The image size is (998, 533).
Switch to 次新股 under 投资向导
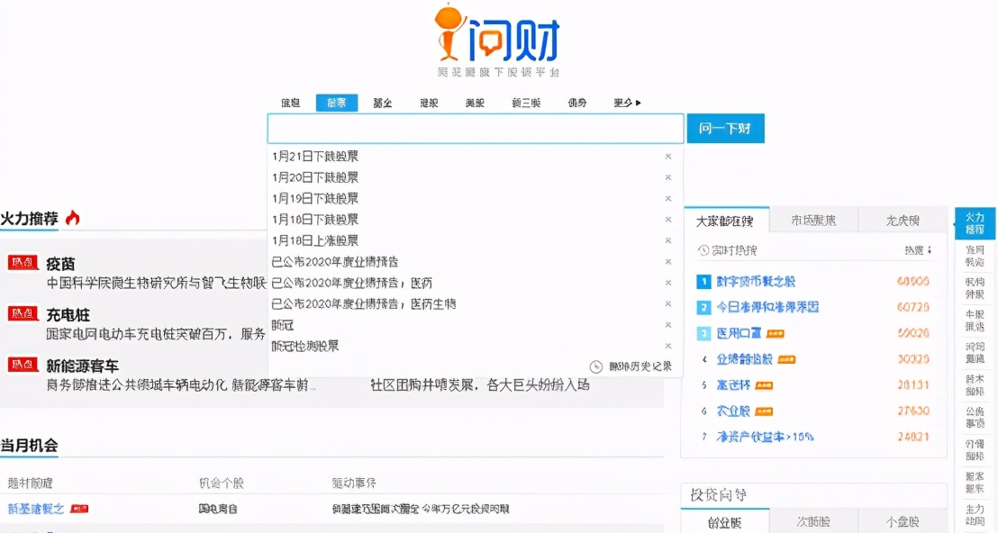(813, 521)
